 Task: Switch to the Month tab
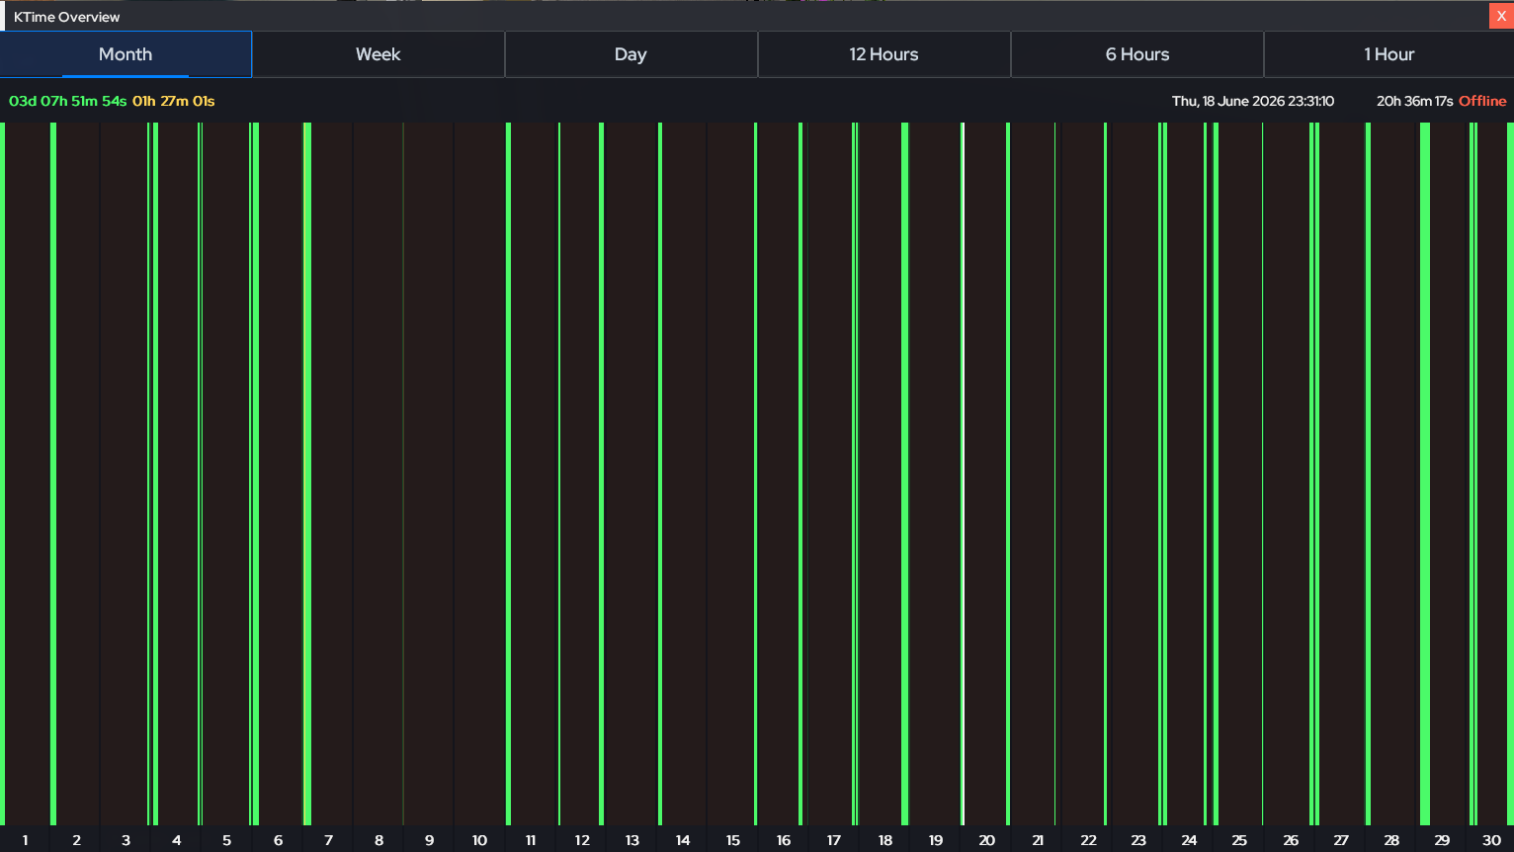[x=126, y=54]
